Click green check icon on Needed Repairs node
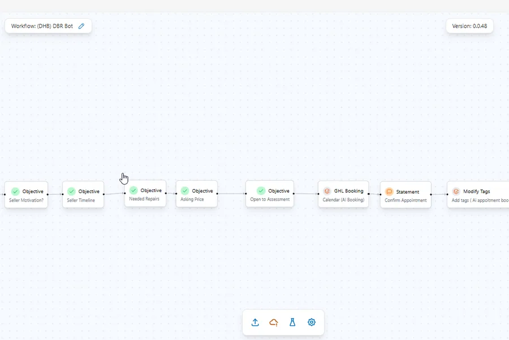 (133, 190)
